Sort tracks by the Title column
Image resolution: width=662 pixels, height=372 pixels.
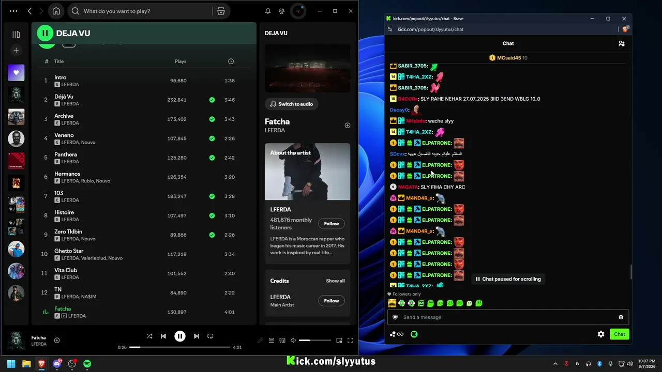(x=59, y=61)
